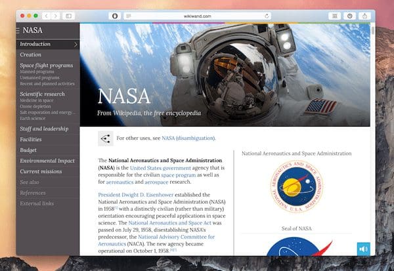Click the hamburger menu icon beside NASA
The image size is (394, 271).
pos(18,30)
